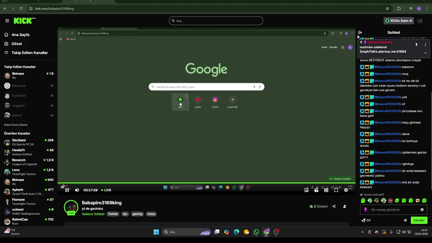Viewport: 432px width, 243px height.
Task: Open RRaenee offline channel
Action: coord(29,86)
